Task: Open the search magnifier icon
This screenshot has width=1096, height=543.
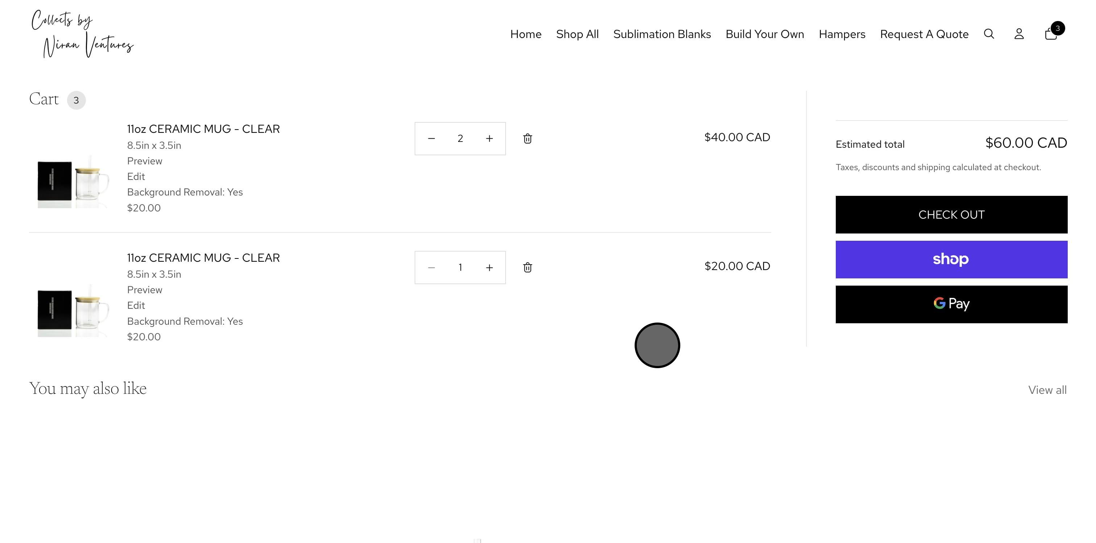Action: pyautogui.click(x=989, y=34)
